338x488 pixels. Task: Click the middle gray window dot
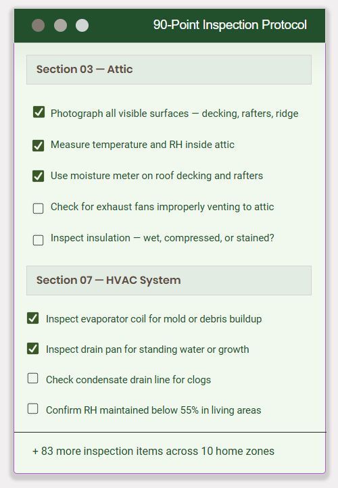click(60, 25)
